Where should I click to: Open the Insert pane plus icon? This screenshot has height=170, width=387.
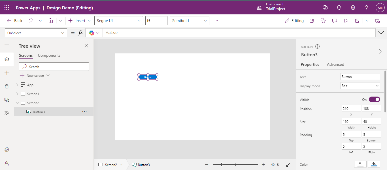pos(7,73)
